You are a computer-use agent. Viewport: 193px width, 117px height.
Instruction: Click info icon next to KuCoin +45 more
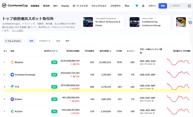154,113
